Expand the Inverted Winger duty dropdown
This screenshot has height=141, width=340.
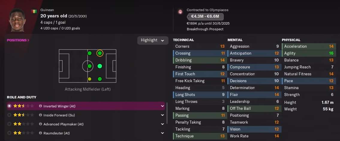(162, 106)
